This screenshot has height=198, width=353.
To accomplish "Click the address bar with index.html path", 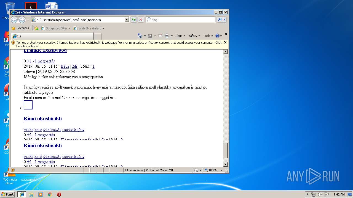I will point(80,20).
